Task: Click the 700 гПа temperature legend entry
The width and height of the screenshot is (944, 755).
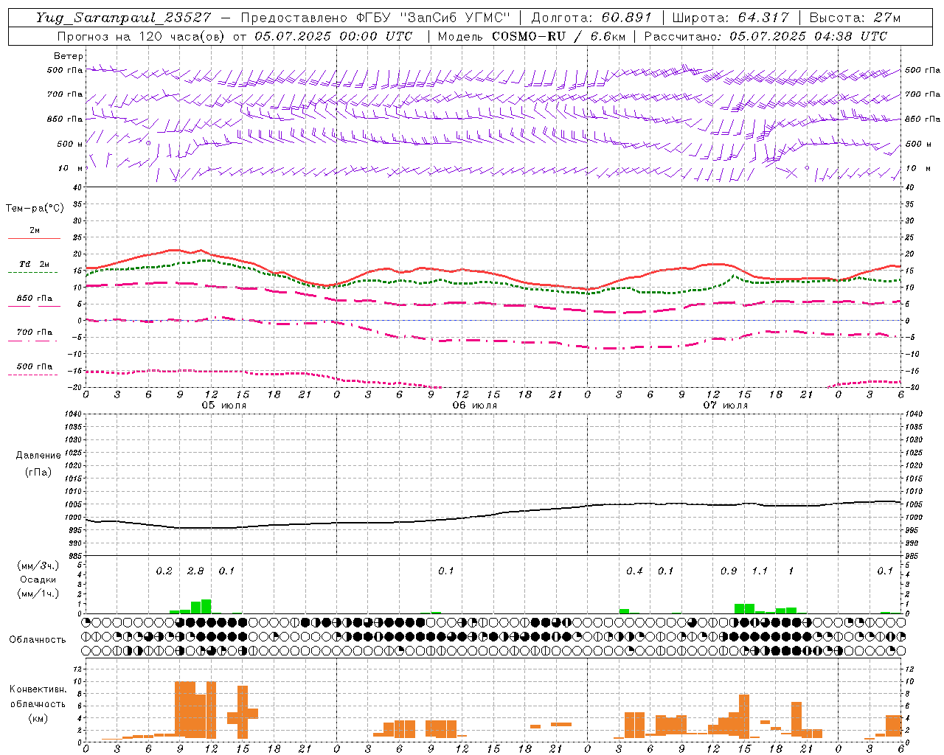Action: pyautogui.click(x=35, y=333)
